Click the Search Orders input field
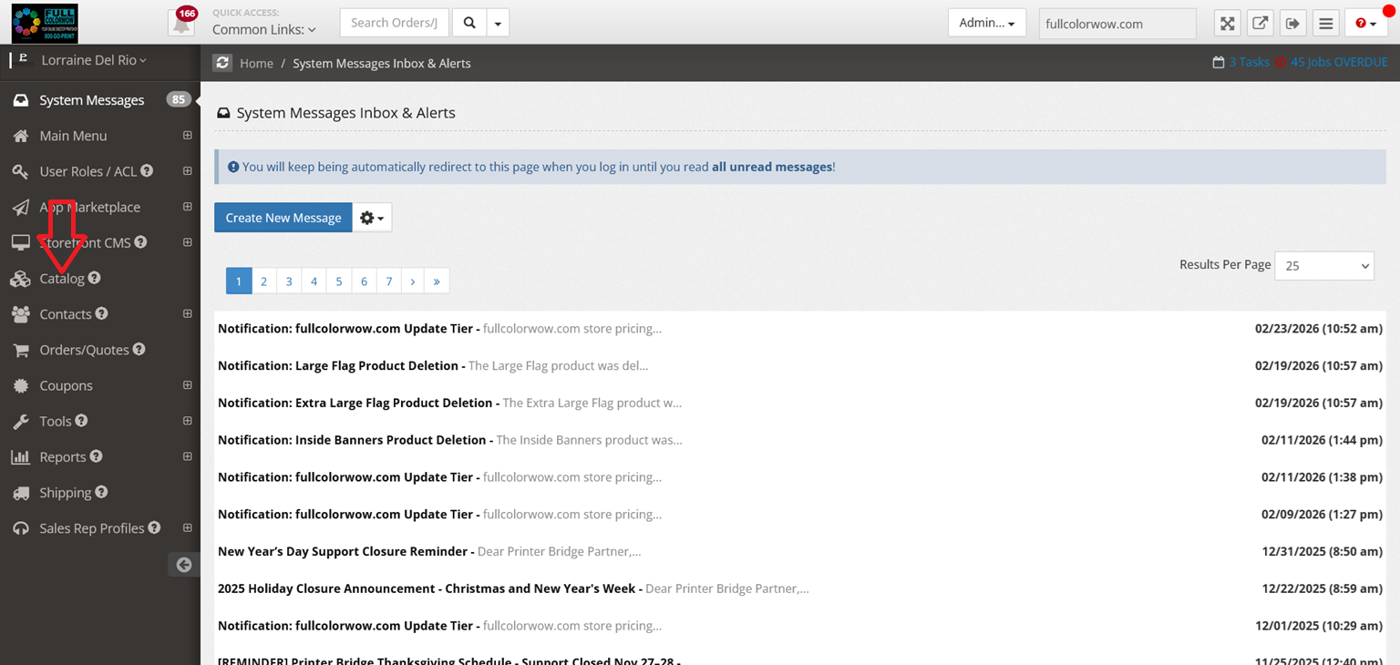This screenshot has height=665, width=1400. point(395,23)
